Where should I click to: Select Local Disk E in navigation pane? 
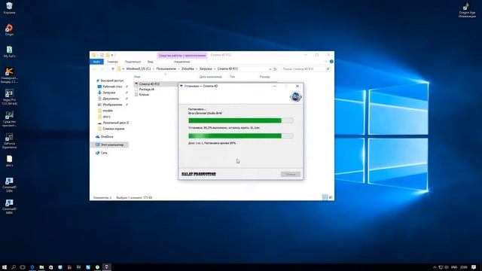tap(115, 123)
